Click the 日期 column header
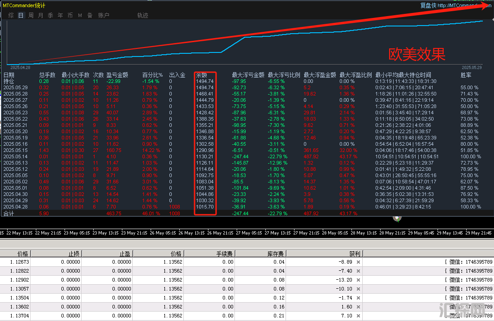 coord(9,75)
